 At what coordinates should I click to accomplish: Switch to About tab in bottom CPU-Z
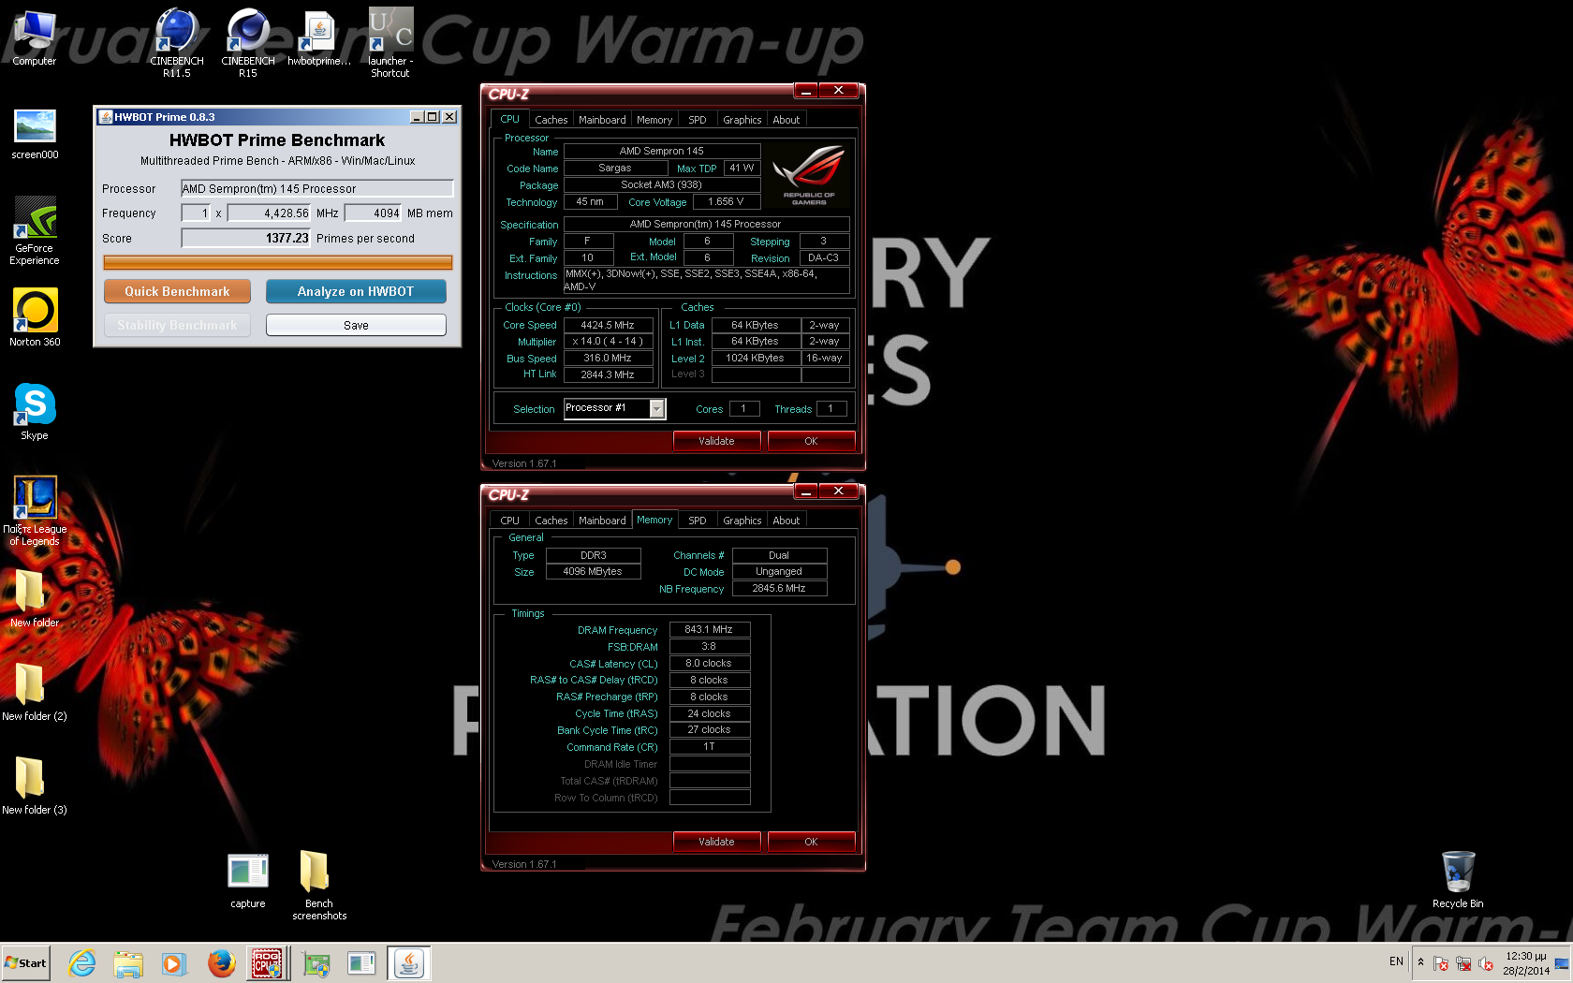pos(786,521)
